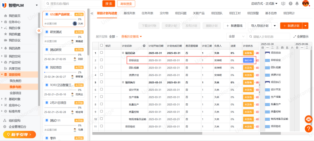Open the 智橙PLM workspace dropdown arrow

[36, 5]
